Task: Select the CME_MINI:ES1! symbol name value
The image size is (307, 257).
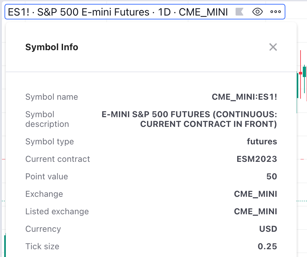Action: coord(244,97)
